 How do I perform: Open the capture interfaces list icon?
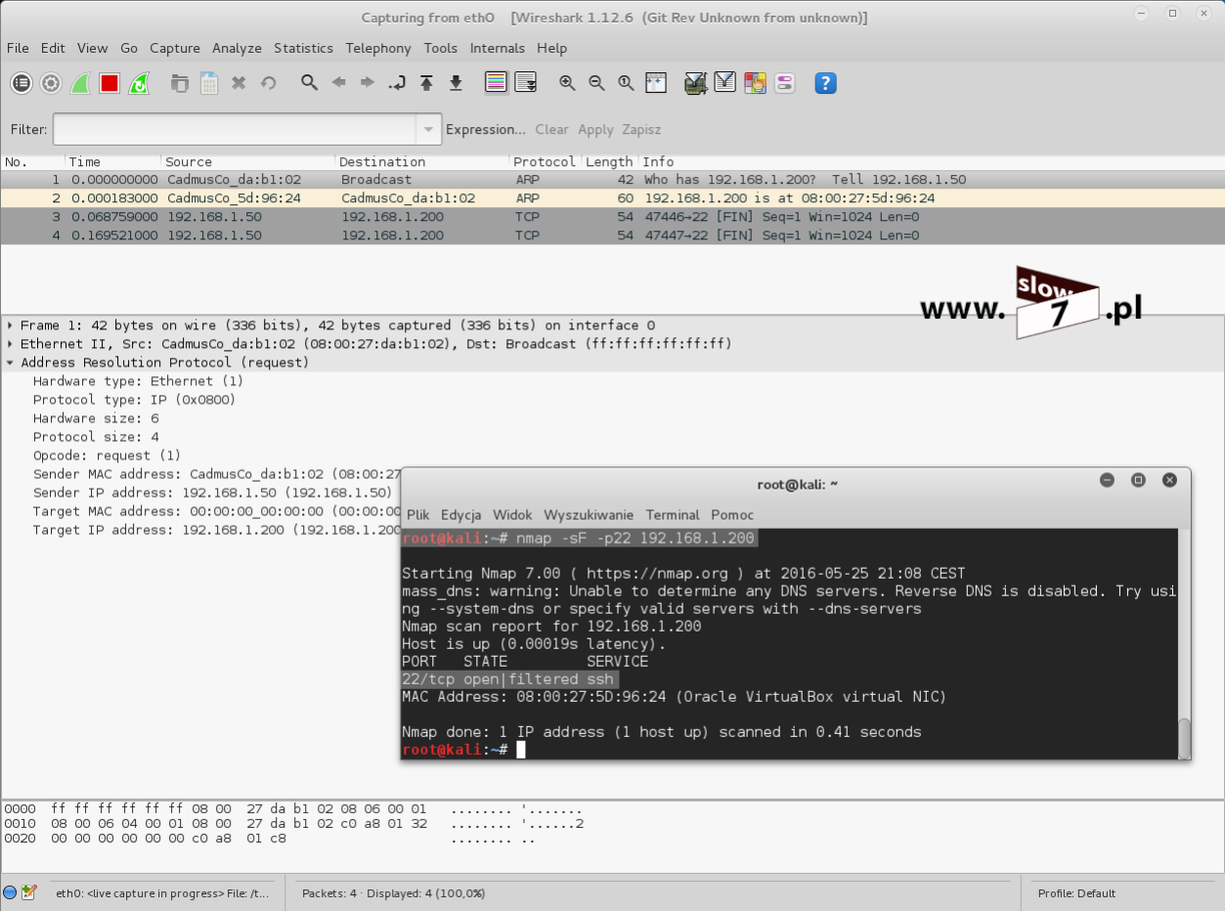coord(22,83)
